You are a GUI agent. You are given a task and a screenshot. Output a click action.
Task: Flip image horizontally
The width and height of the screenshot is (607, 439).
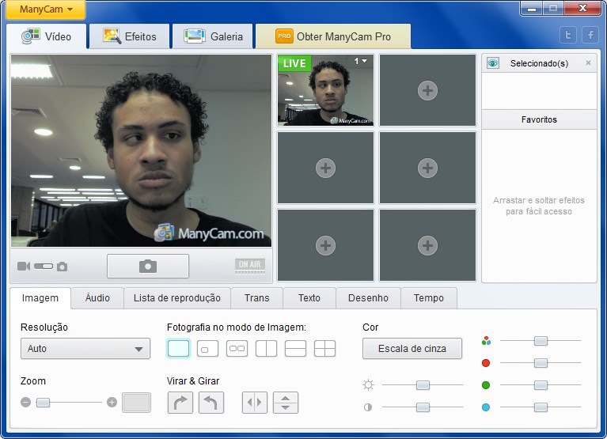[x=254, y=403]
